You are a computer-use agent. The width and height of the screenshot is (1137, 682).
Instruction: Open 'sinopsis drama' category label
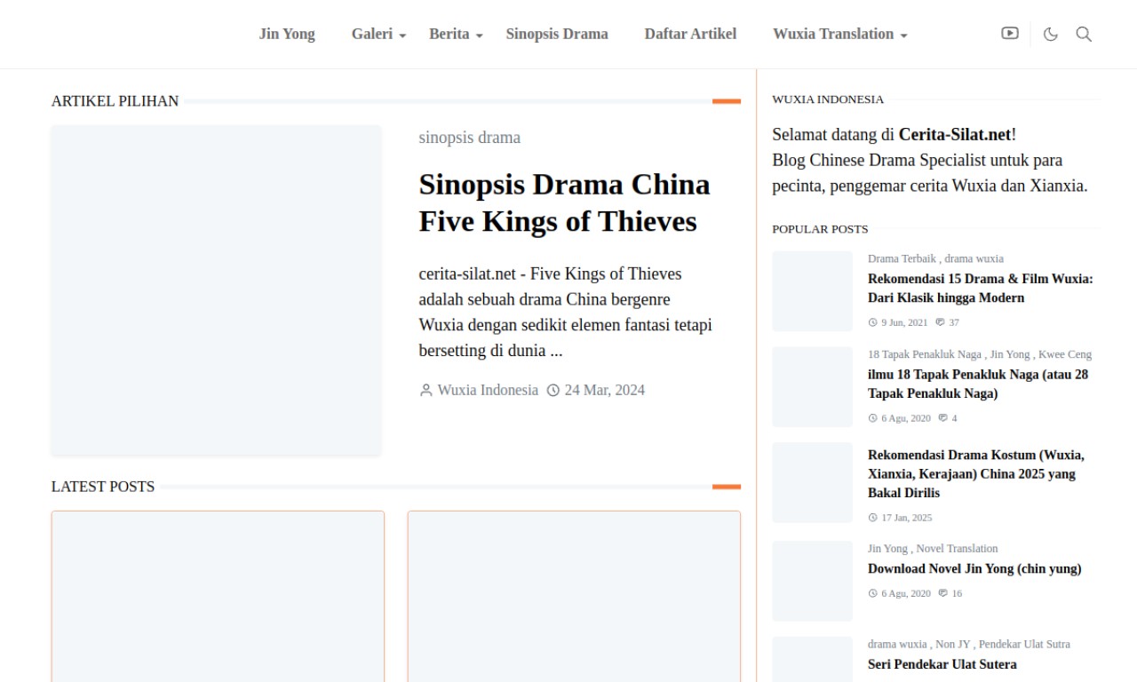click(470, 138)
